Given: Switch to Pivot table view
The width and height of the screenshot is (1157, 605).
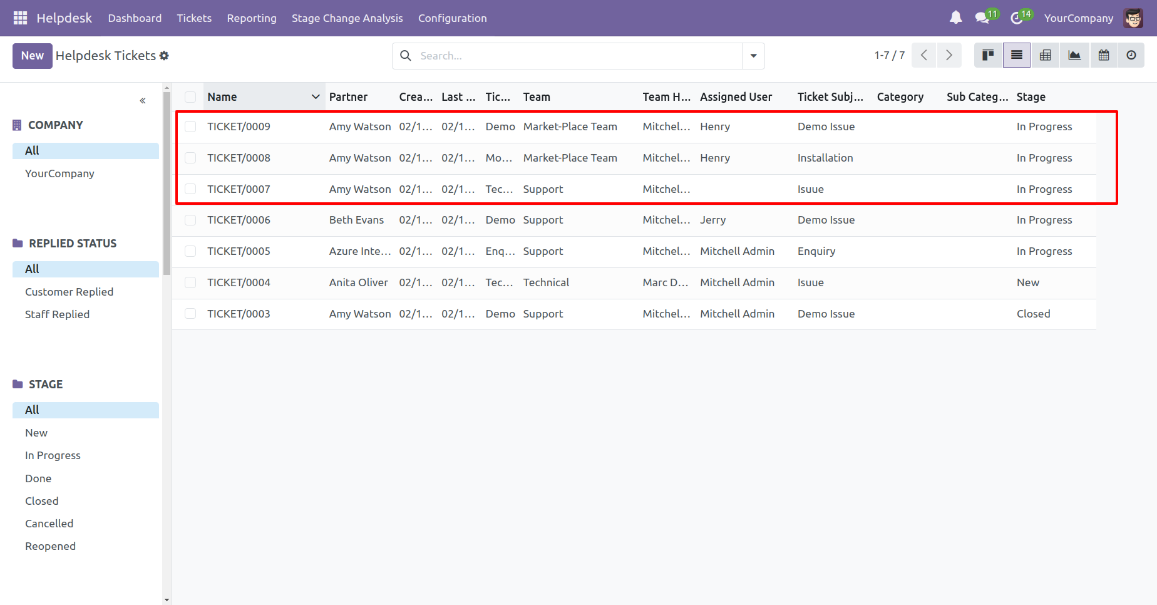Looking at the screenshot, I should click(x=1046, y=56).
